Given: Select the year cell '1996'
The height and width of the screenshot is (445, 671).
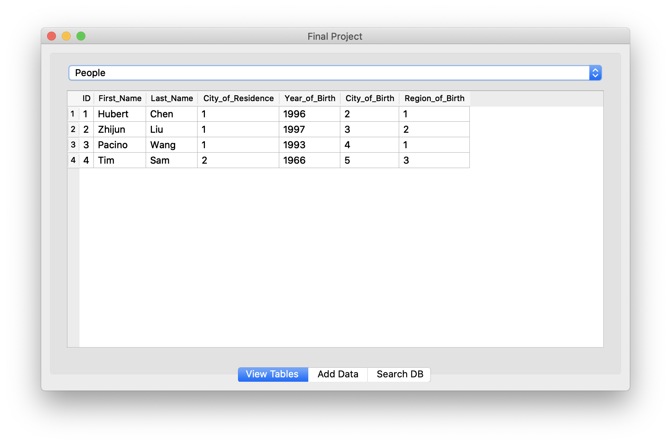Looking at the screenshot, I should pyautogui.click(x=310, y=114).
